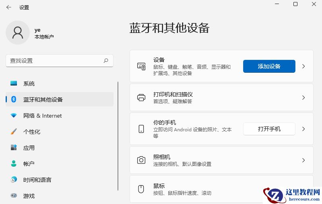Click the 连接的相机、默认图像设置 text
The width and height of the screenshot is (322, 204).
[x=182, y=164]
